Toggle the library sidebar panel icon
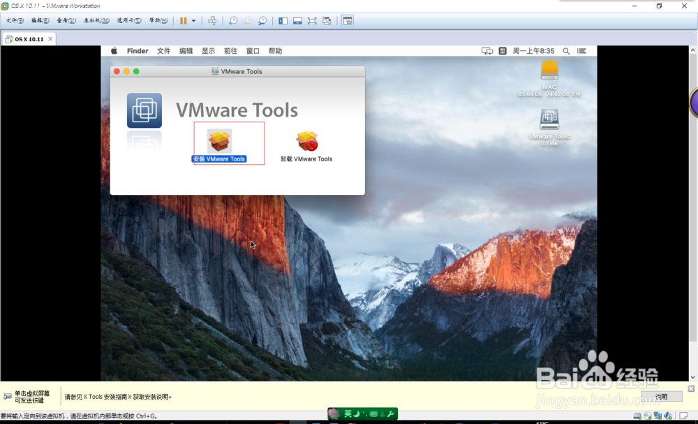 pos(283,20)
